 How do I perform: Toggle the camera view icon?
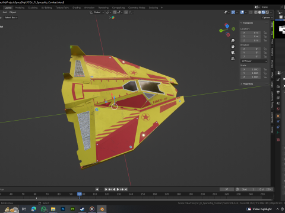pyautogui.click(x=233, y=53)
